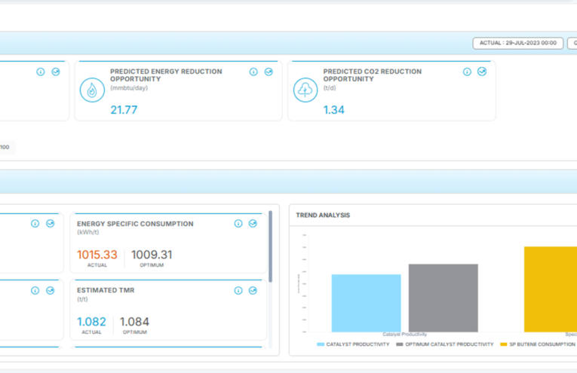Click the KPI cards panel vertical scrollbar

(271, 246)
